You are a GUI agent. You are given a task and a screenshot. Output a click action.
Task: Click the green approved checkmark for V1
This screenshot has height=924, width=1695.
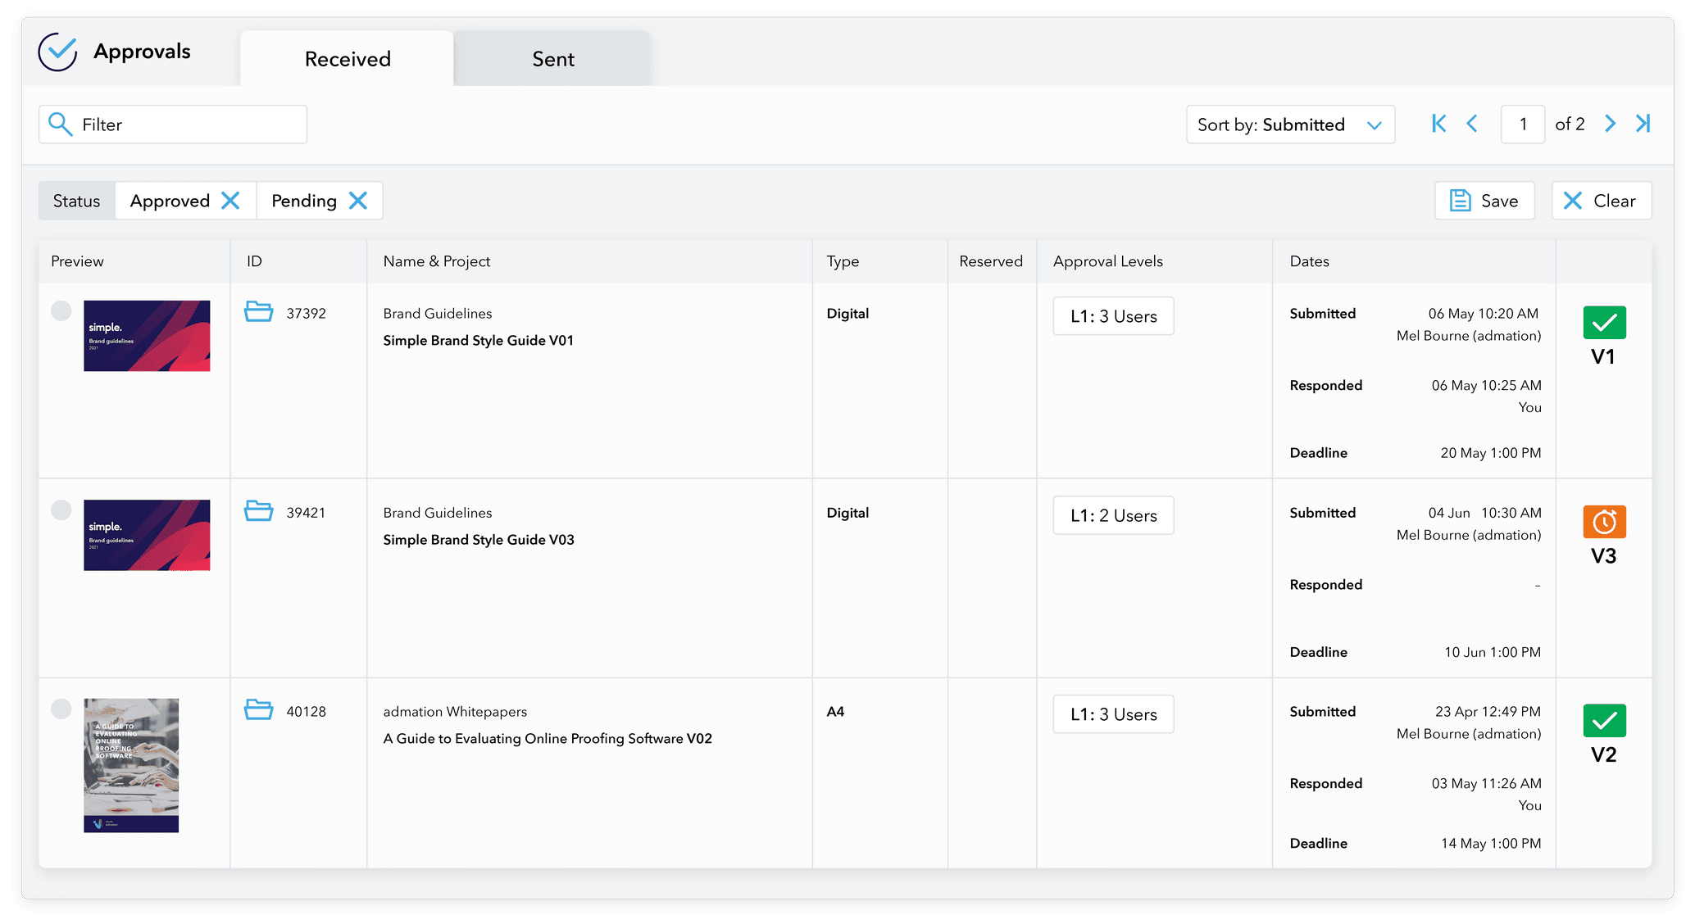[x=1603, y=322]
